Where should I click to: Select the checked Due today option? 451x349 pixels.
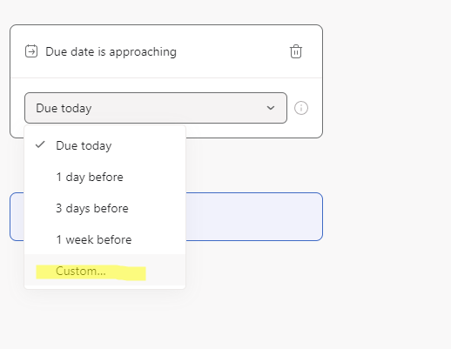[104, 145]
